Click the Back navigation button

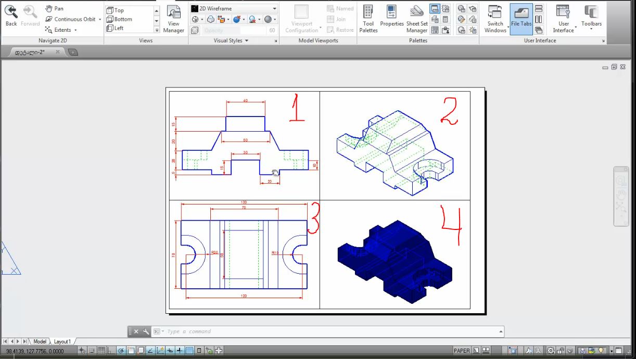tap(10, 16)
